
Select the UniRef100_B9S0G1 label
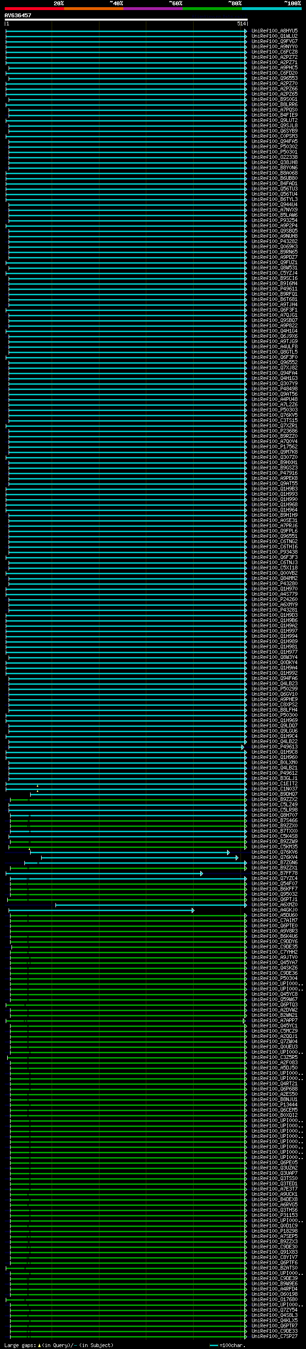pos(274,99)
